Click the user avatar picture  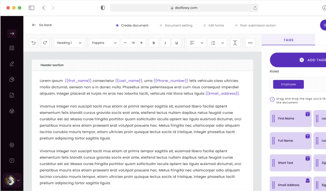coord(10,180)
